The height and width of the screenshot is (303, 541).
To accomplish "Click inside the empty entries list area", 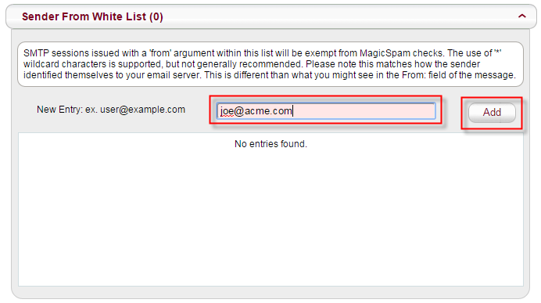I will (x=270, y=209).
